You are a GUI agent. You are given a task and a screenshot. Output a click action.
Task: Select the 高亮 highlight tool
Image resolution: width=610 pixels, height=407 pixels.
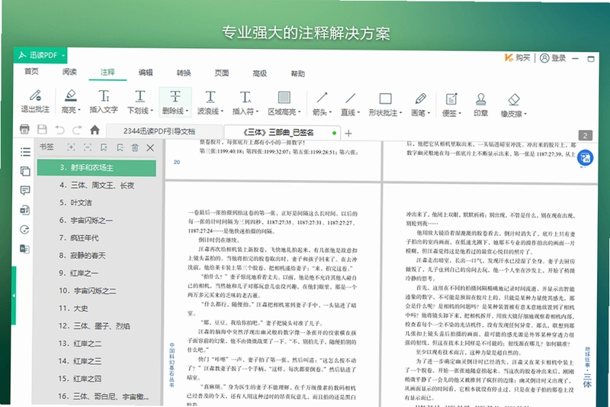70,102
